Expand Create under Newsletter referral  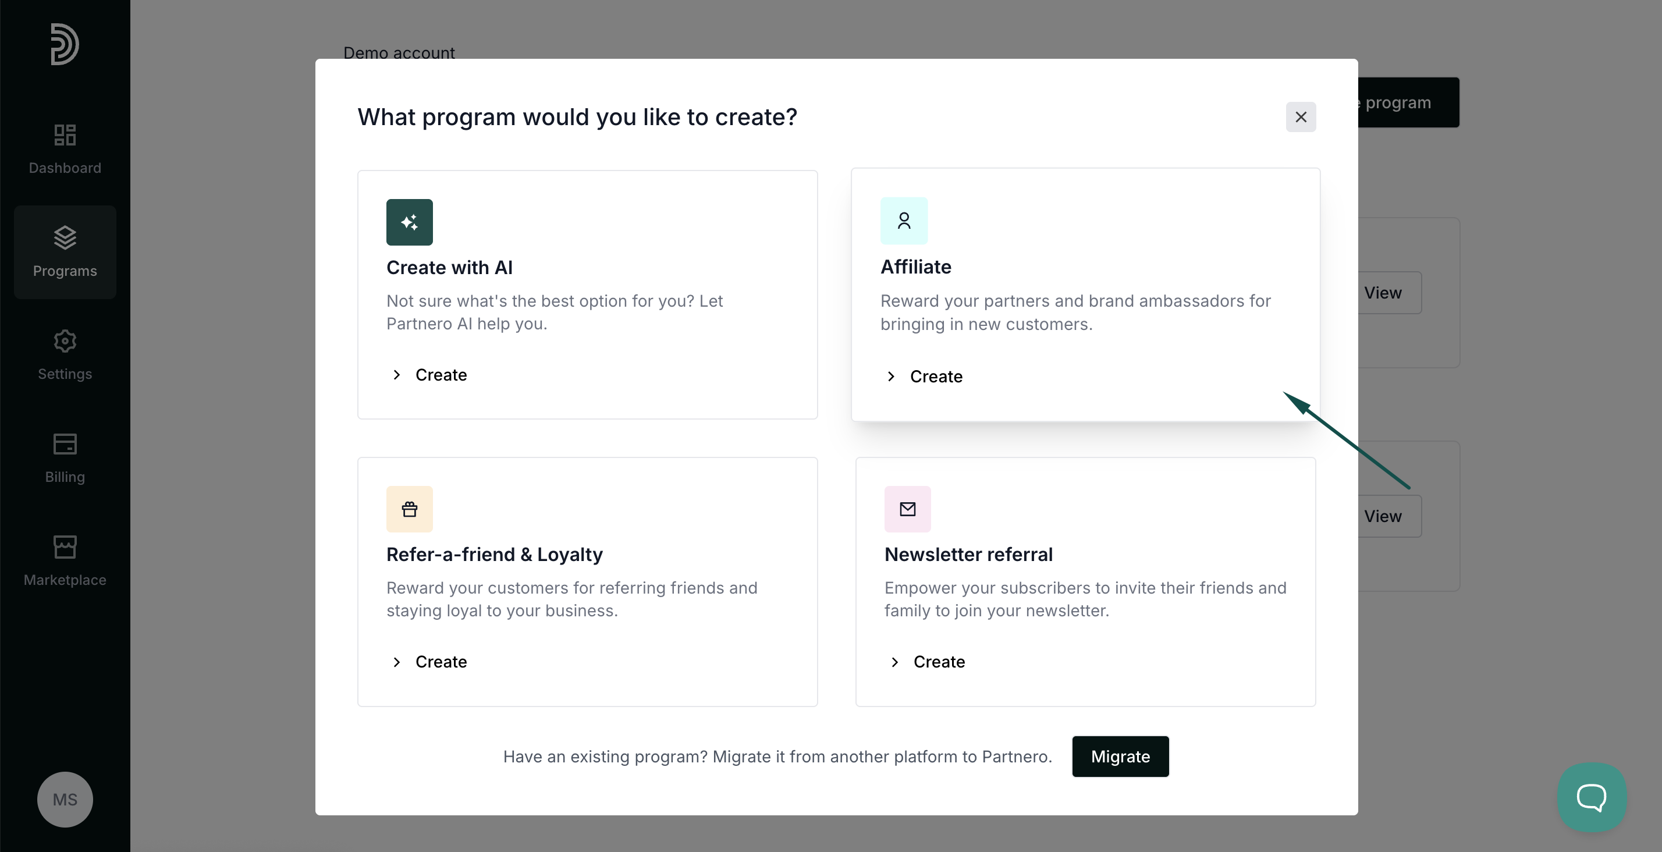927,662
